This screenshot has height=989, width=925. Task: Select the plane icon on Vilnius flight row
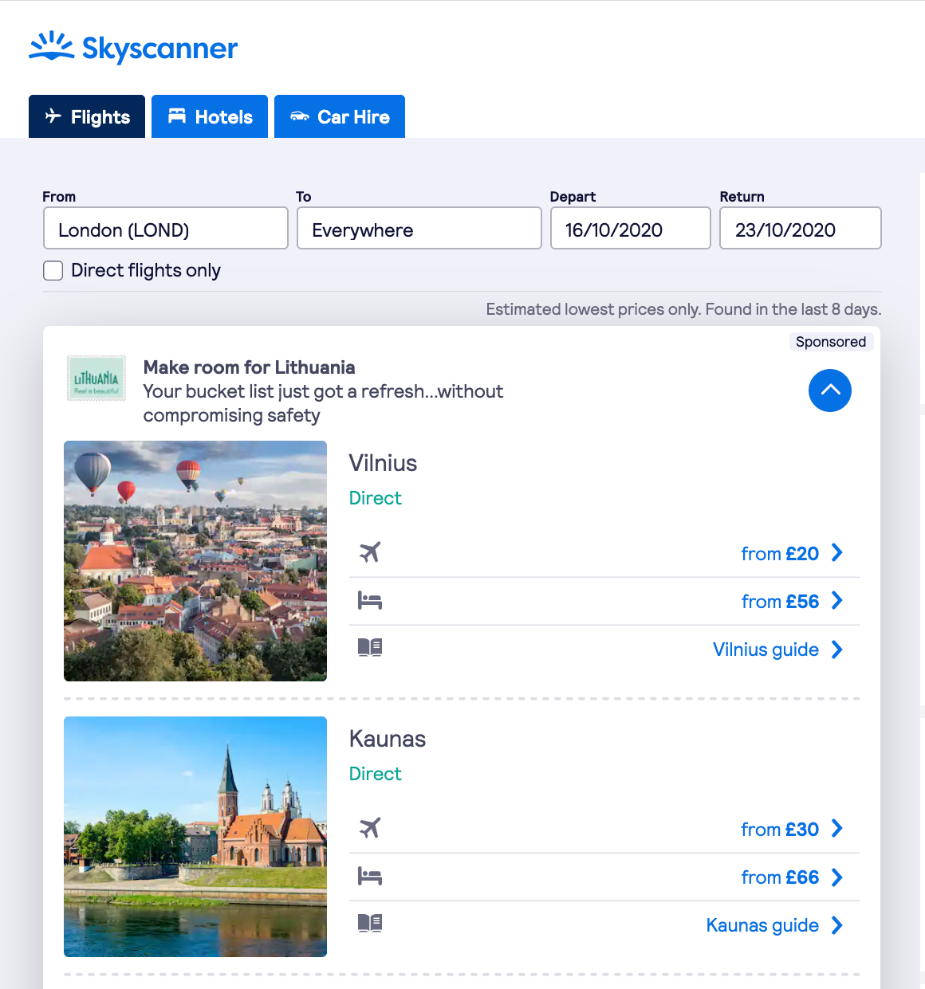[369, 551]
